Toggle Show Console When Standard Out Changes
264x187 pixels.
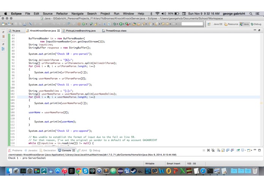228,150
